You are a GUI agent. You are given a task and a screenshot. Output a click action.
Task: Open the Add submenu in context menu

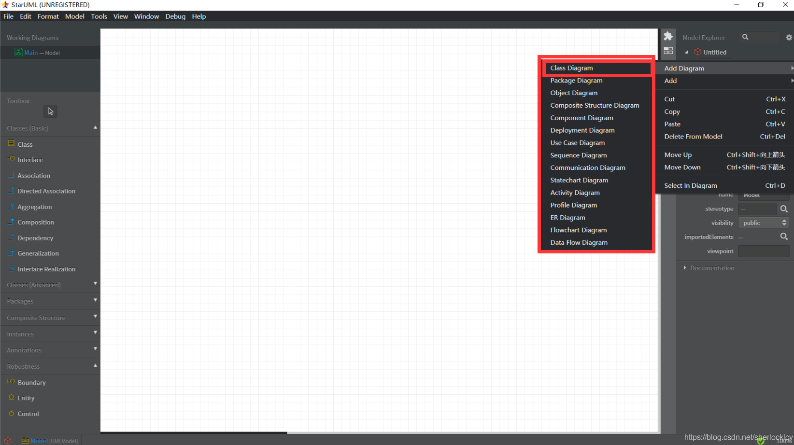[x=725, y=81]
